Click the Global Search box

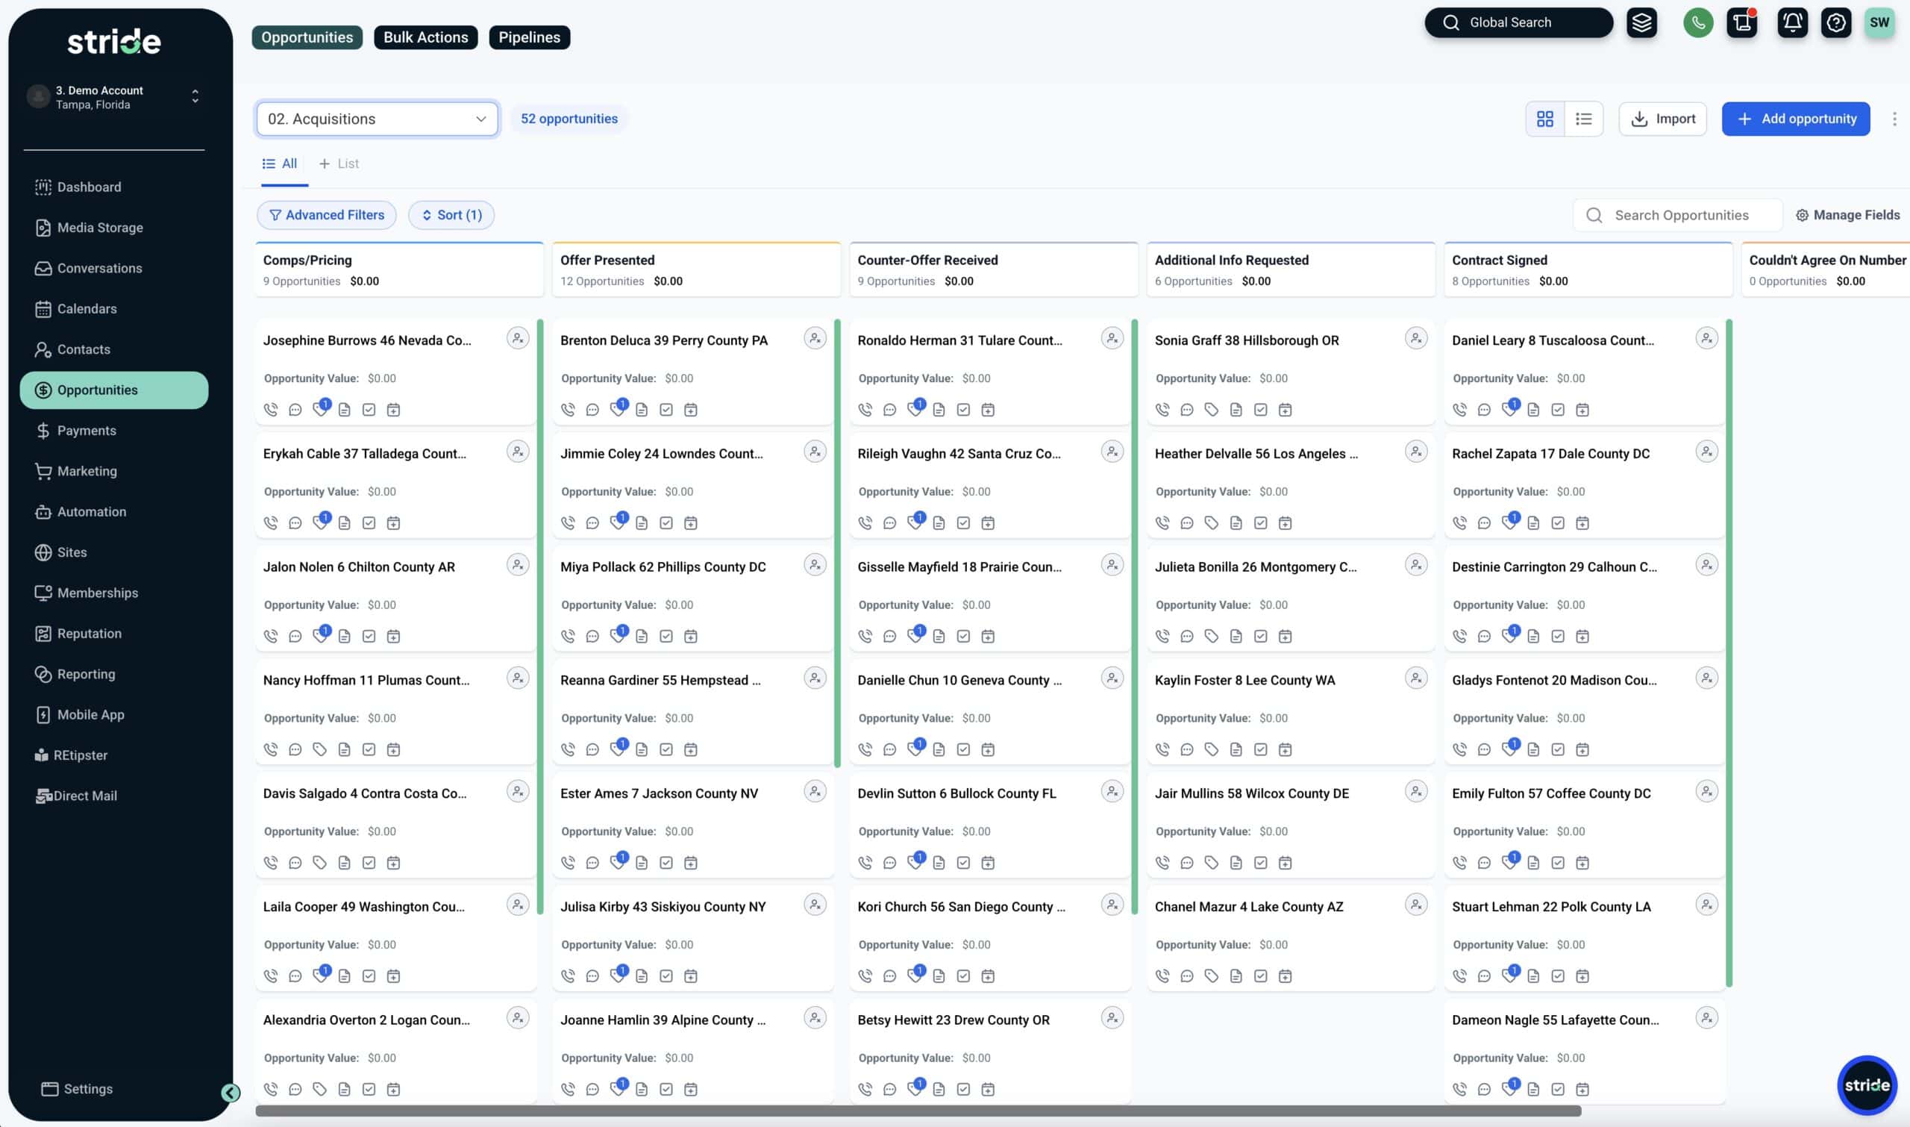pyautogui.click(x=1518, y=22)
